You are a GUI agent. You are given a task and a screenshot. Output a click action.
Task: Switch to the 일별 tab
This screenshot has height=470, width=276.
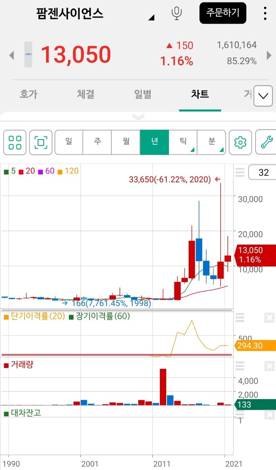click(x=143, y=94)
